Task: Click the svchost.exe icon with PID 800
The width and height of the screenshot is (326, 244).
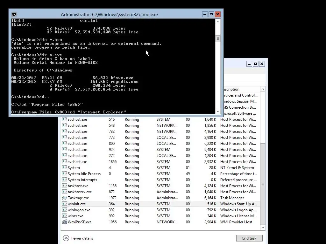Action: click(64, 143)
